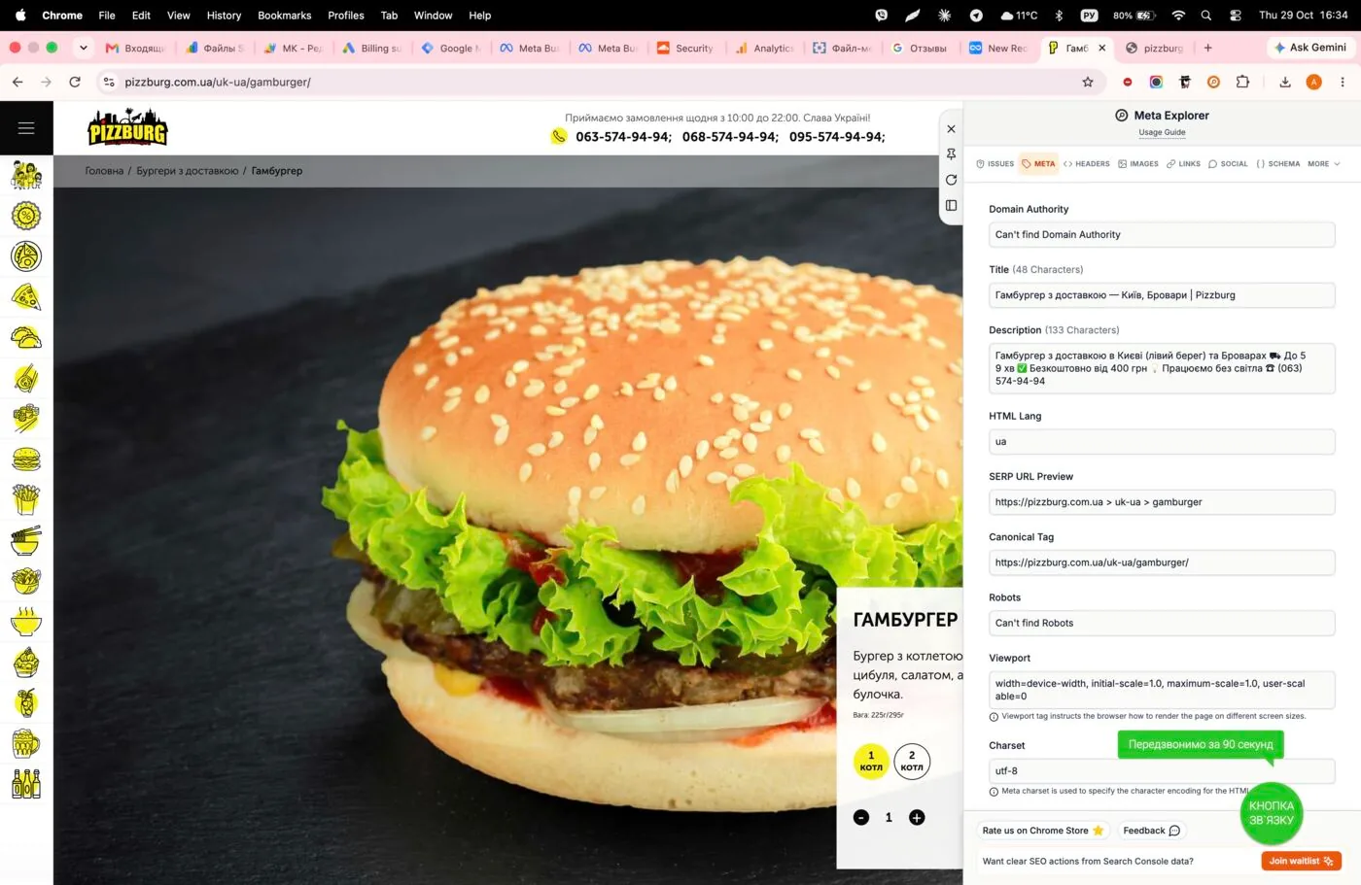This screenshot has width=1361, height=885.
Task: Reload the page in Chrome
Action: click(75, 83)
